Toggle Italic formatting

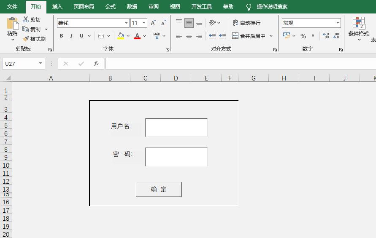tap(71, 36)
